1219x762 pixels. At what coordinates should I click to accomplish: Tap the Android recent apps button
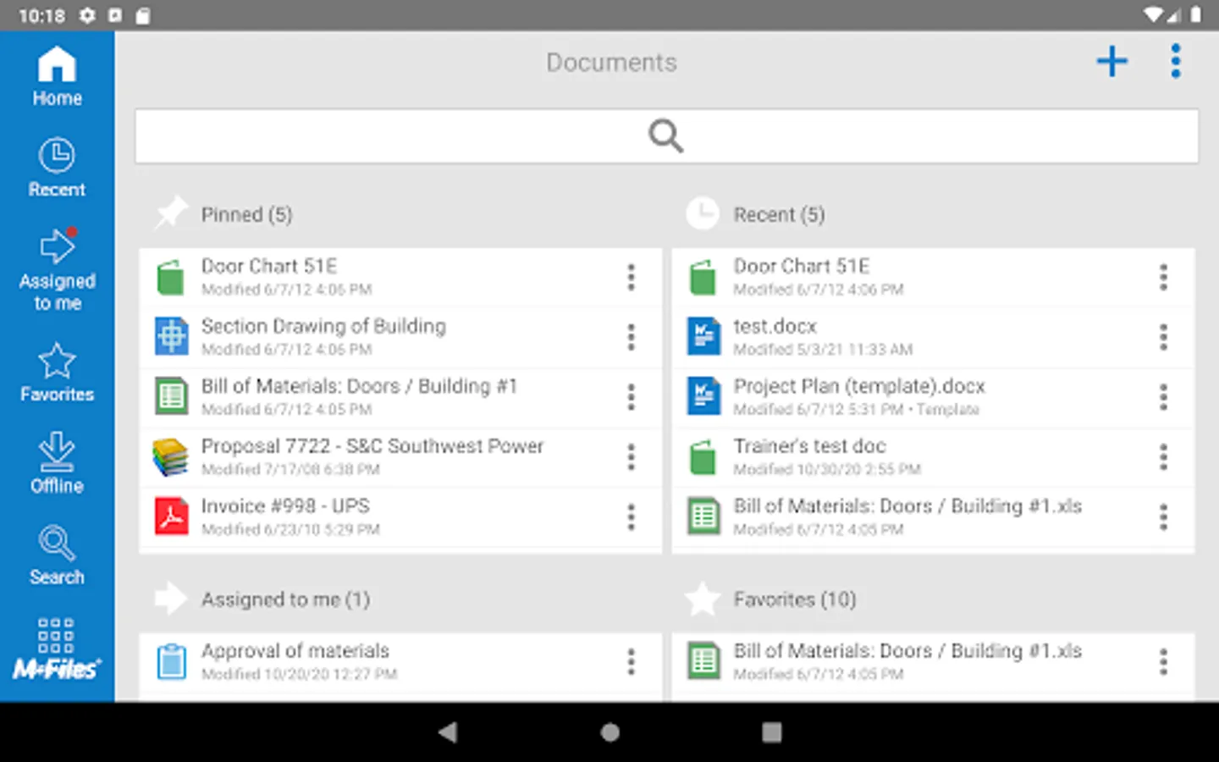771,732
